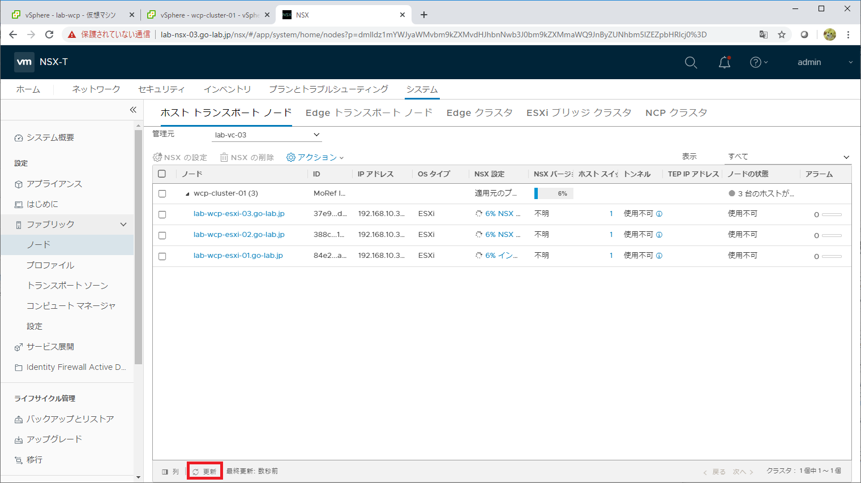Open the notifications bell icon
The width and height of the screenshot is (861, 483).
725,62
